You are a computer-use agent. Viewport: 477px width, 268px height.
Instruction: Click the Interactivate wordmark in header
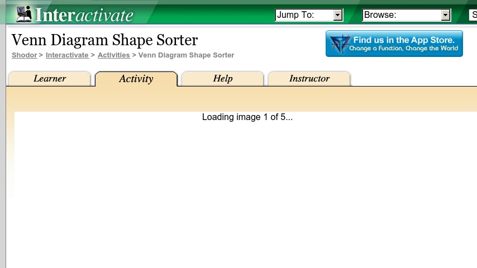point(84,15)
